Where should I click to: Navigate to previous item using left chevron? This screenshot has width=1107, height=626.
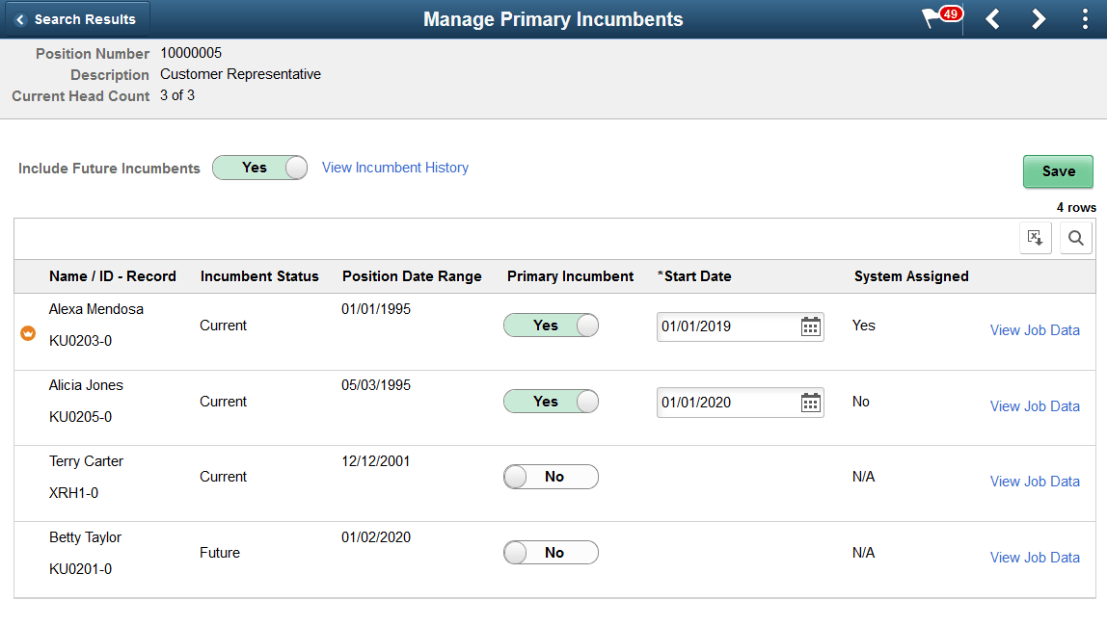(992, 18)
